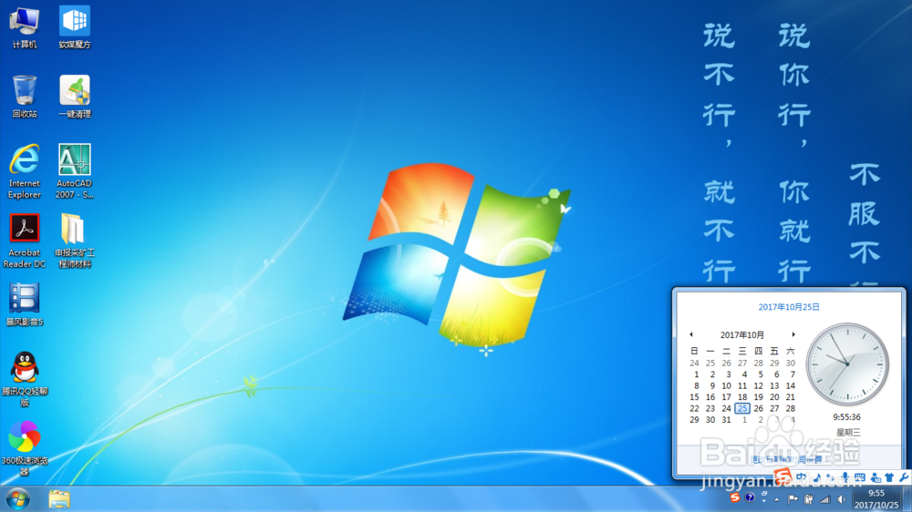This screenshot has height=512, width=912.
Task: Click the Sogou microphone voice input icon
Action: [845, 477]
